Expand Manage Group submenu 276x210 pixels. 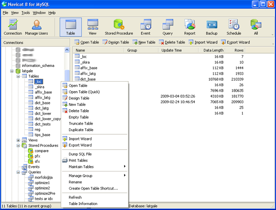[x=94, y=176]
